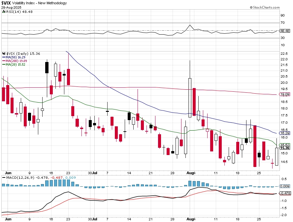The width and height of the screenshot is (293, 222).
Task: Click the green MA(20) legend label
Action: tap(15, 65)
